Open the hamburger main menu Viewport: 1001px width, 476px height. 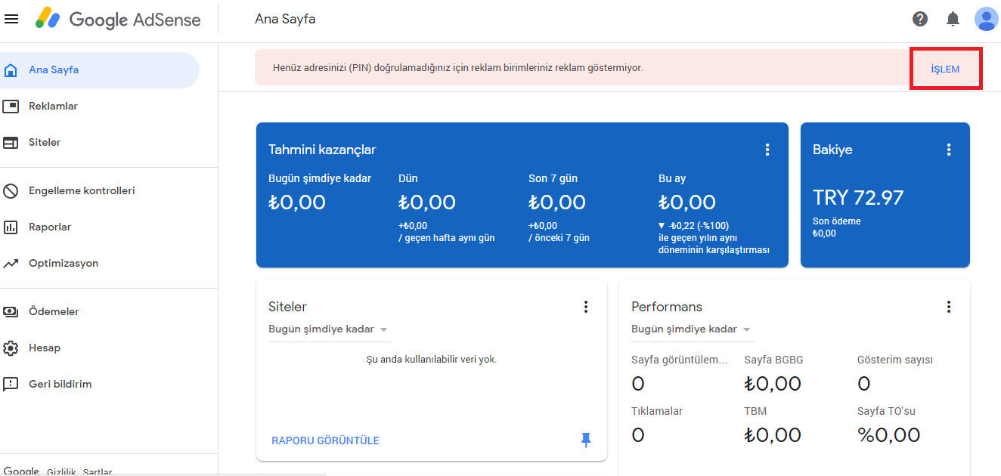coord(11,19)
